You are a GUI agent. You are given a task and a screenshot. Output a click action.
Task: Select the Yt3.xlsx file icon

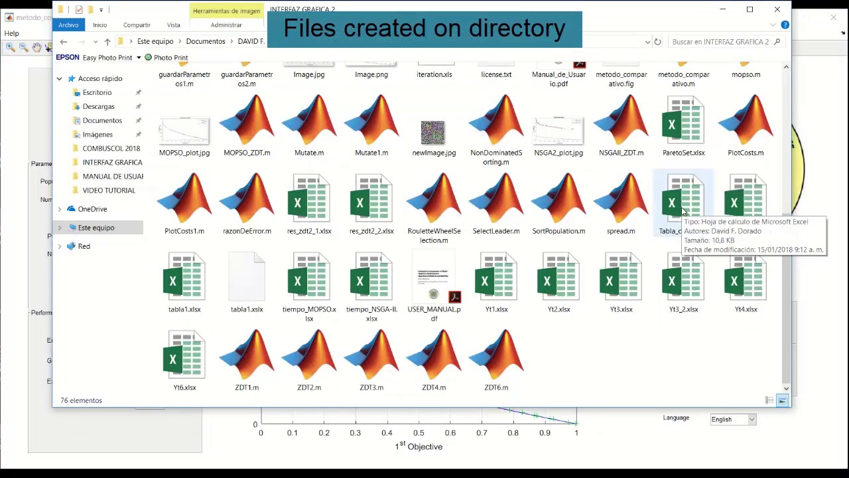click(x=621, y=276)
